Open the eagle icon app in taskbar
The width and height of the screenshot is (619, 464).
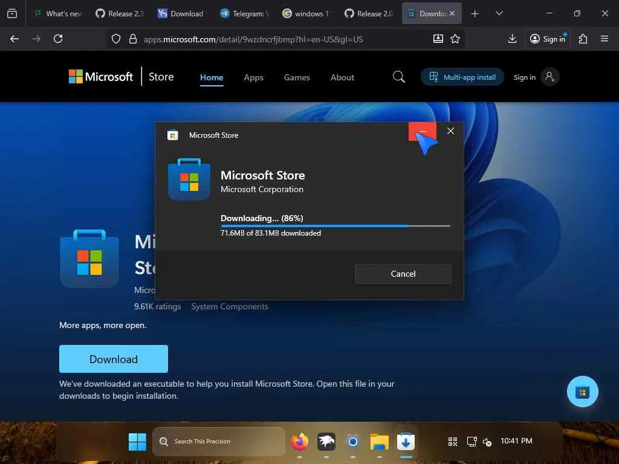(x=326, y=442)
